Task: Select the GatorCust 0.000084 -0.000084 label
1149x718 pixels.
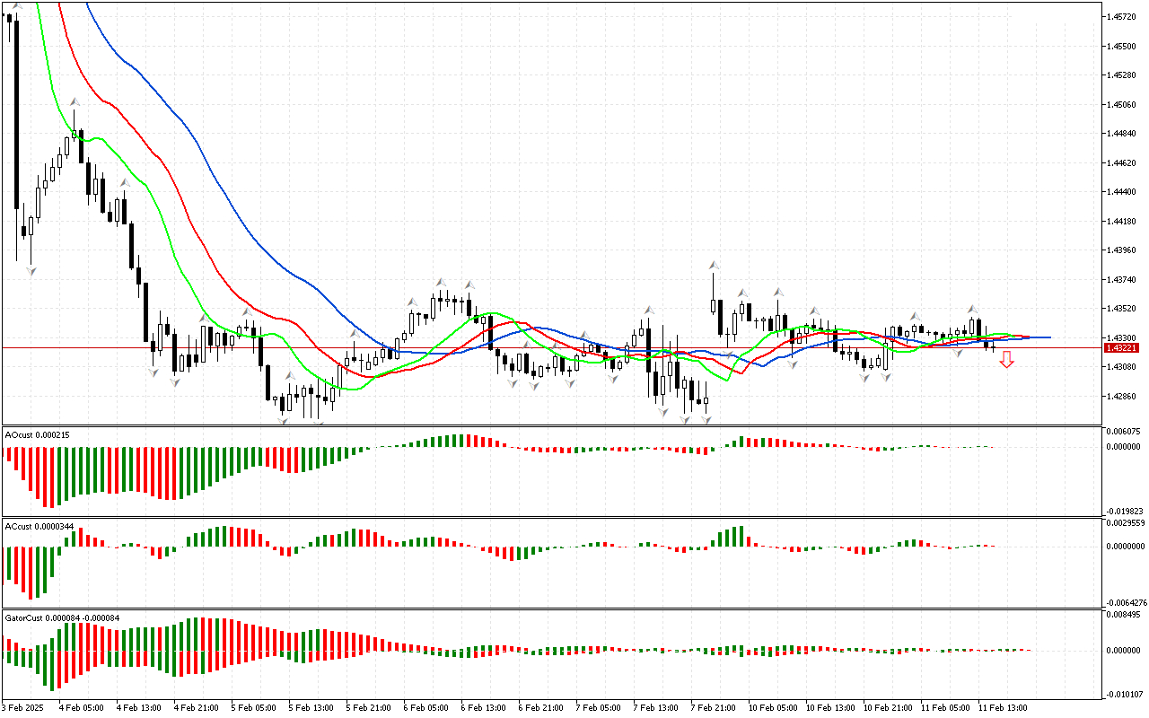Action: (63, 618)
